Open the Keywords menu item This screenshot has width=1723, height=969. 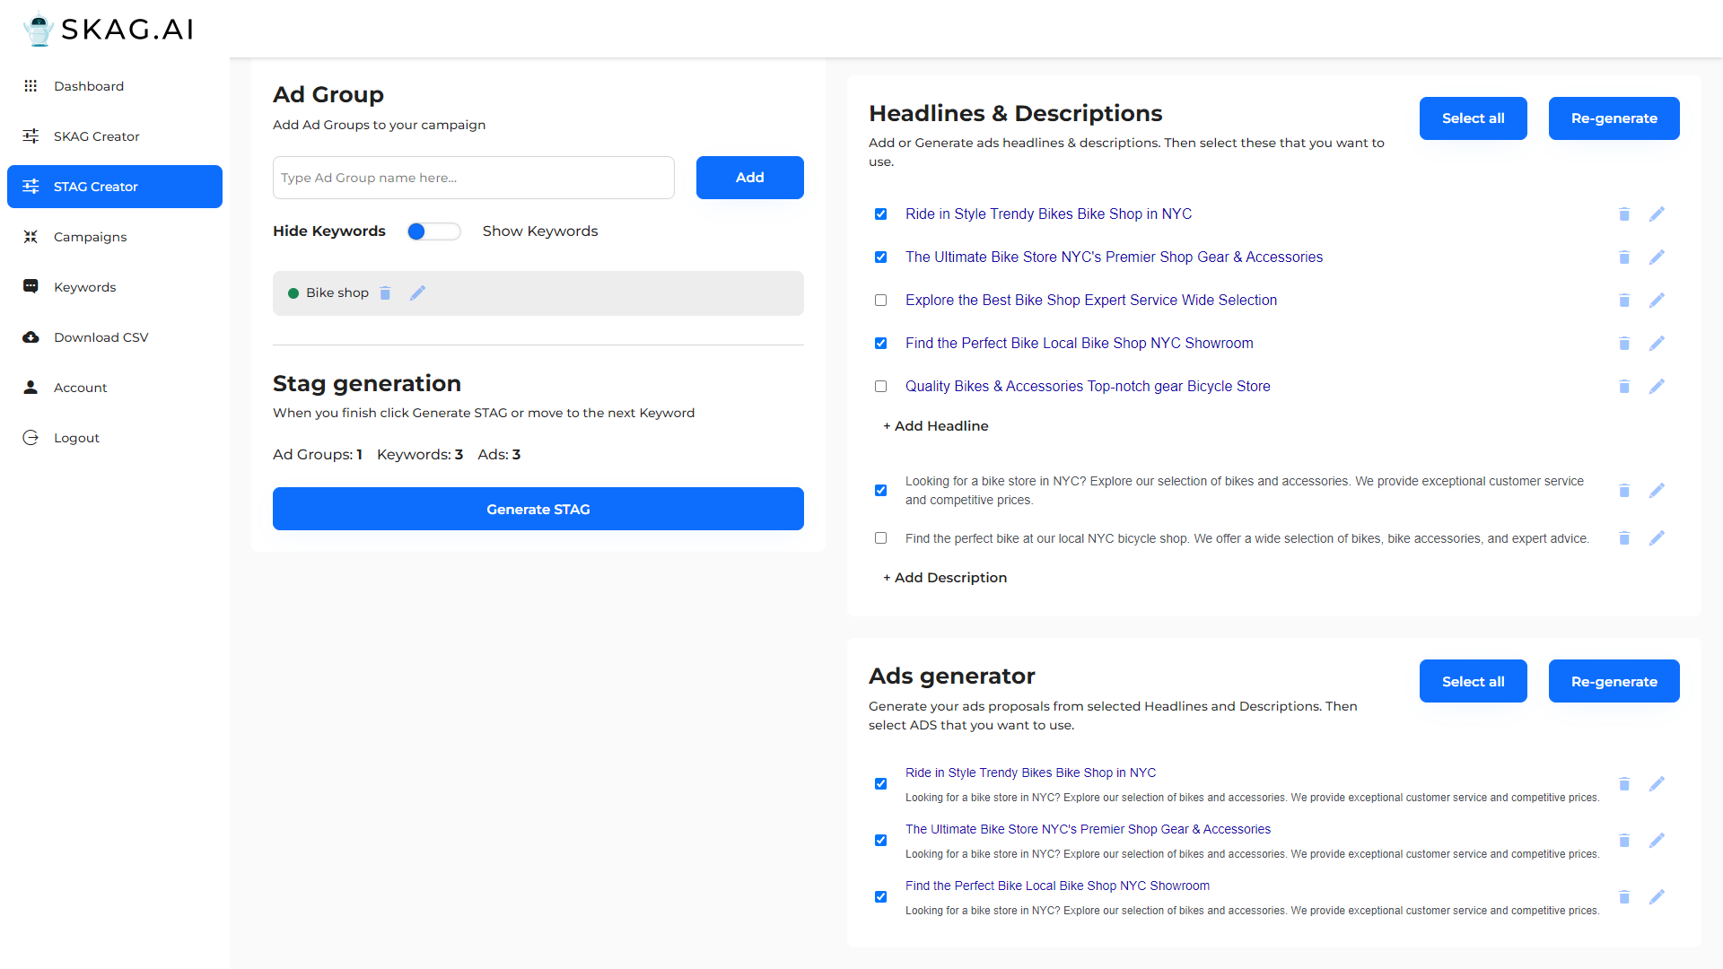click(x=115, y=287)
